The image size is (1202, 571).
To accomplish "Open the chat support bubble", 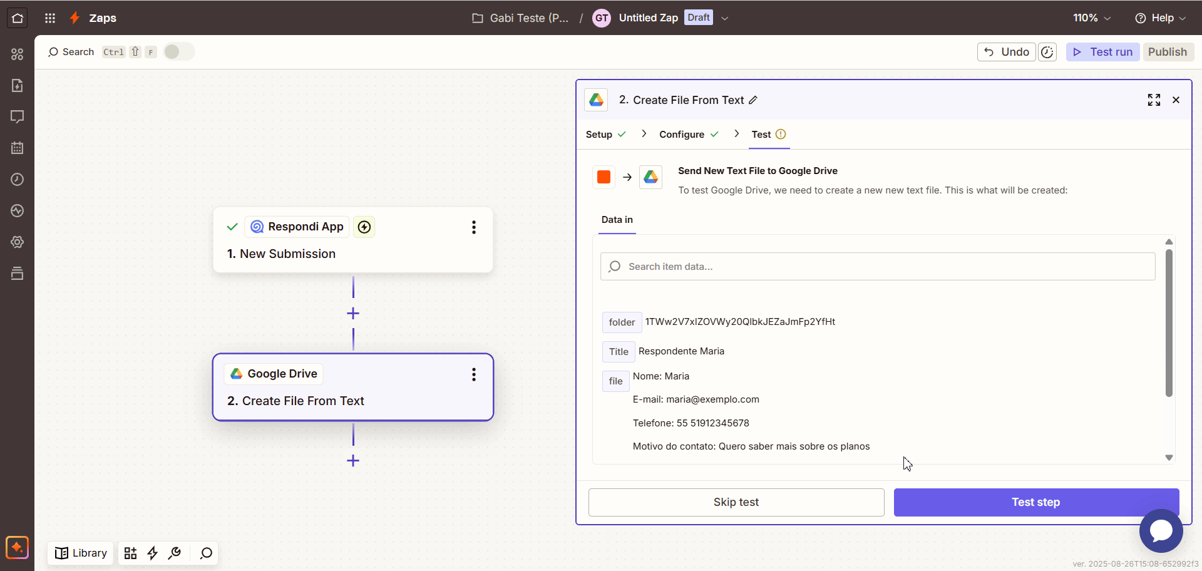I will [x=1161, y=531].
